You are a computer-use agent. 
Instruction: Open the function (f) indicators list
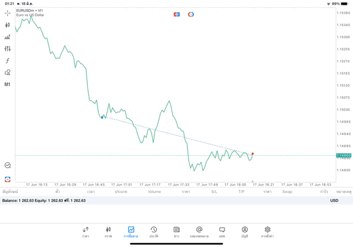8,61
